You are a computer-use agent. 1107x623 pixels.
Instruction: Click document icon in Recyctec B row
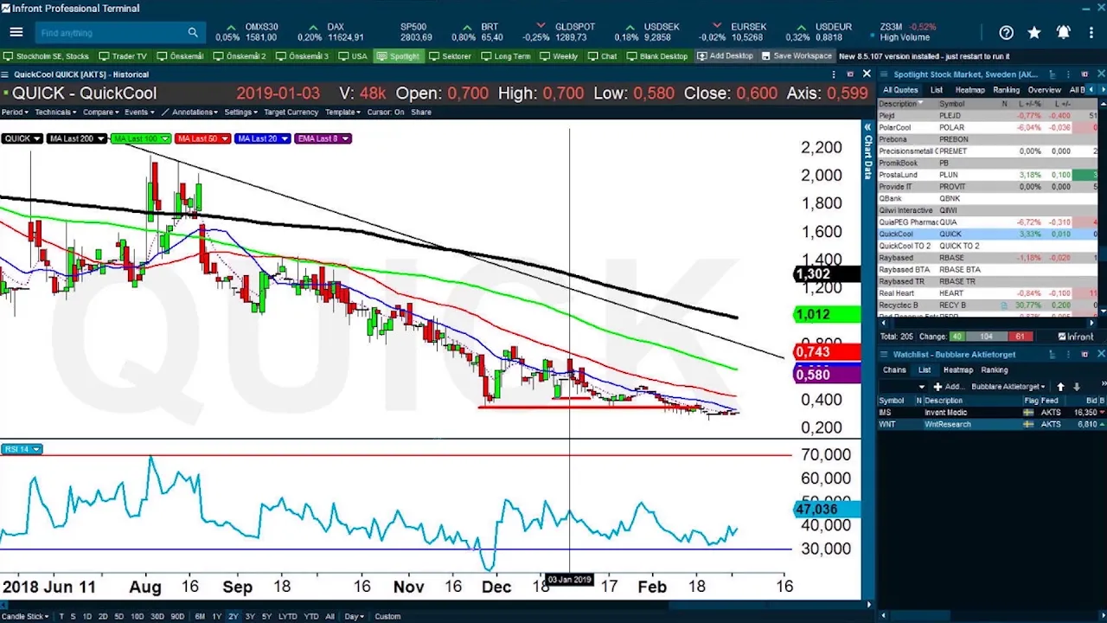[1004, 305]
